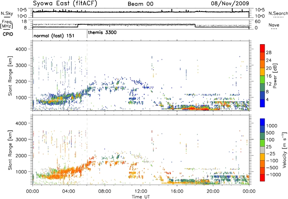This screenshot has height=199, width=288.
Task: Click the '-100' velocity colorbar label
Action: [272, 161]
